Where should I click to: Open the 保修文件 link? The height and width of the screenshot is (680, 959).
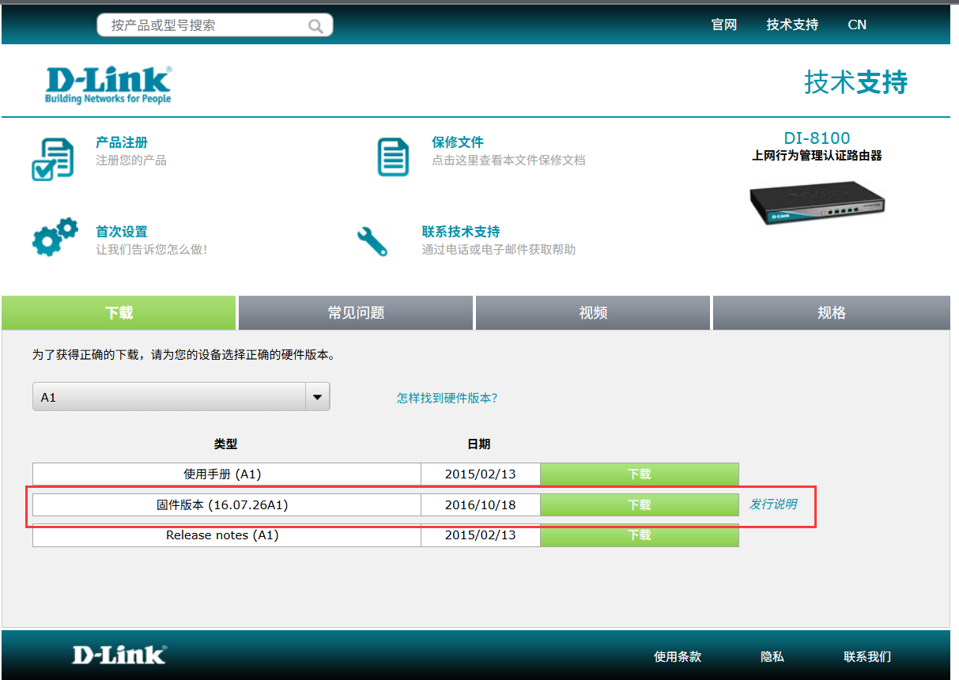[458, 142]
